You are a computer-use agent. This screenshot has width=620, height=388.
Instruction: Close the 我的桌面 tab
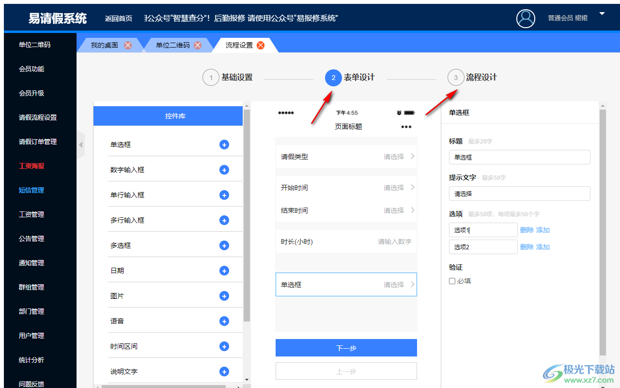(128, 45)
